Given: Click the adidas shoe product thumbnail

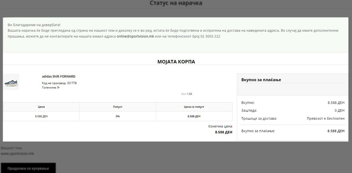Looking at the screenshot, I should pos(12,82).
